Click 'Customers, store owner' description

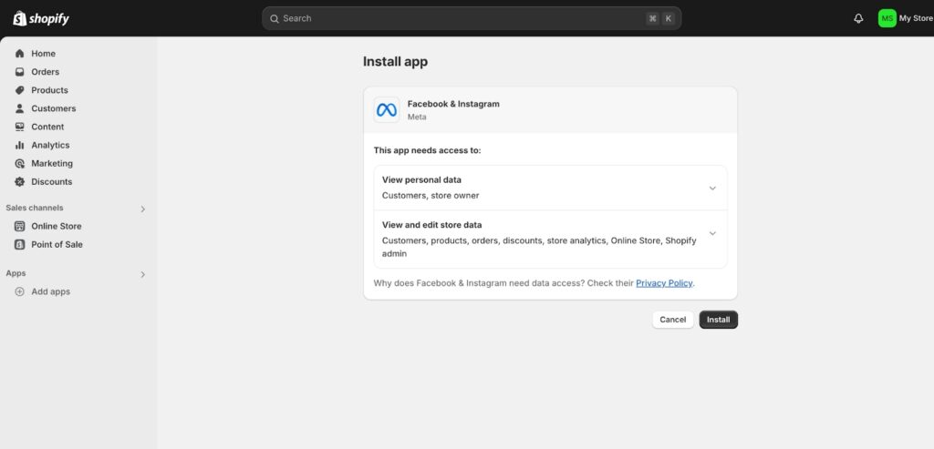(431, 196)
